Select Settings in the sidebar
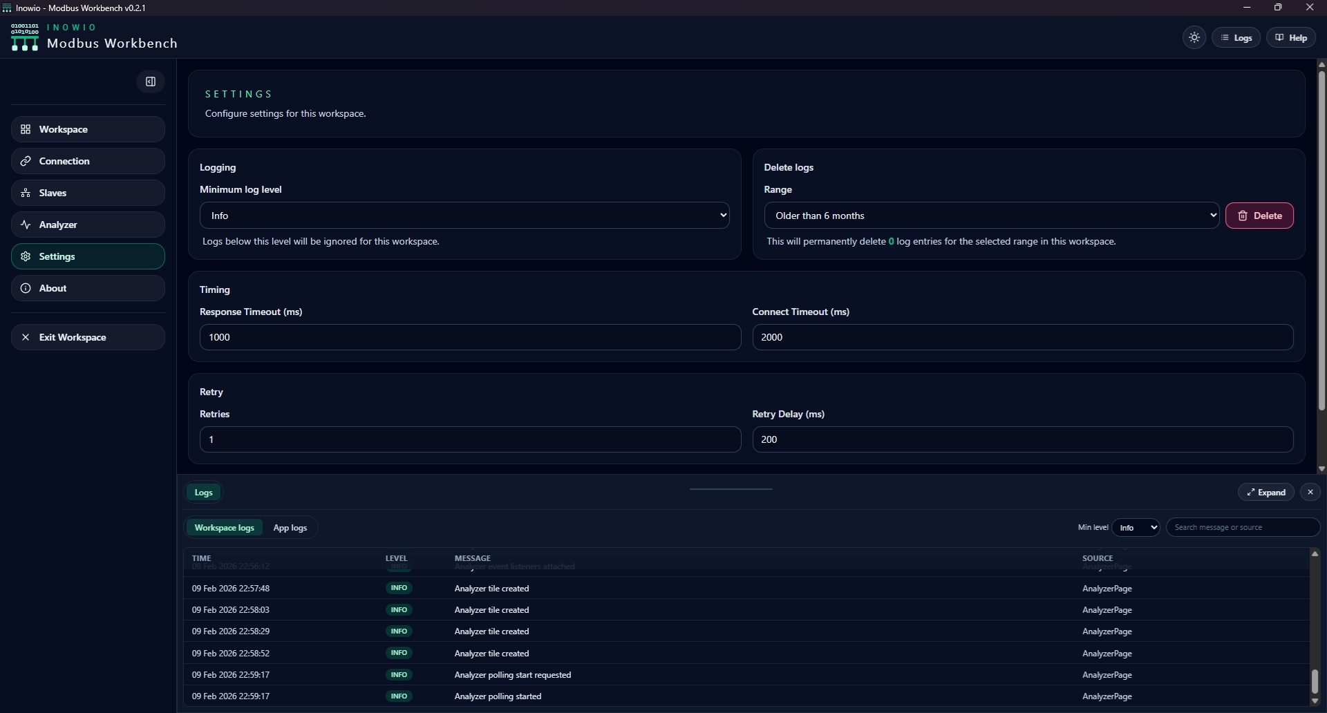 click(88, 256)
